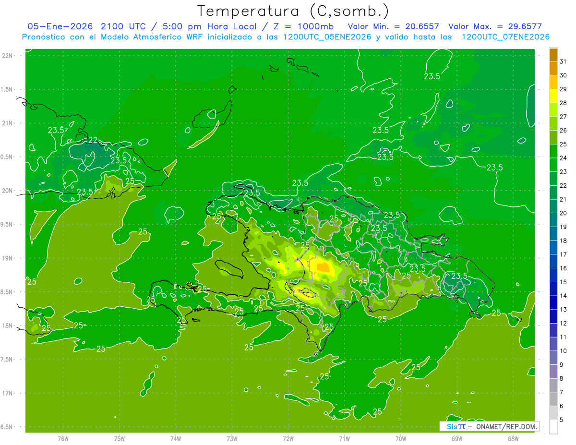Click the '73W' longitude axis label
This screenshot has height=445, width=576.
232,439
